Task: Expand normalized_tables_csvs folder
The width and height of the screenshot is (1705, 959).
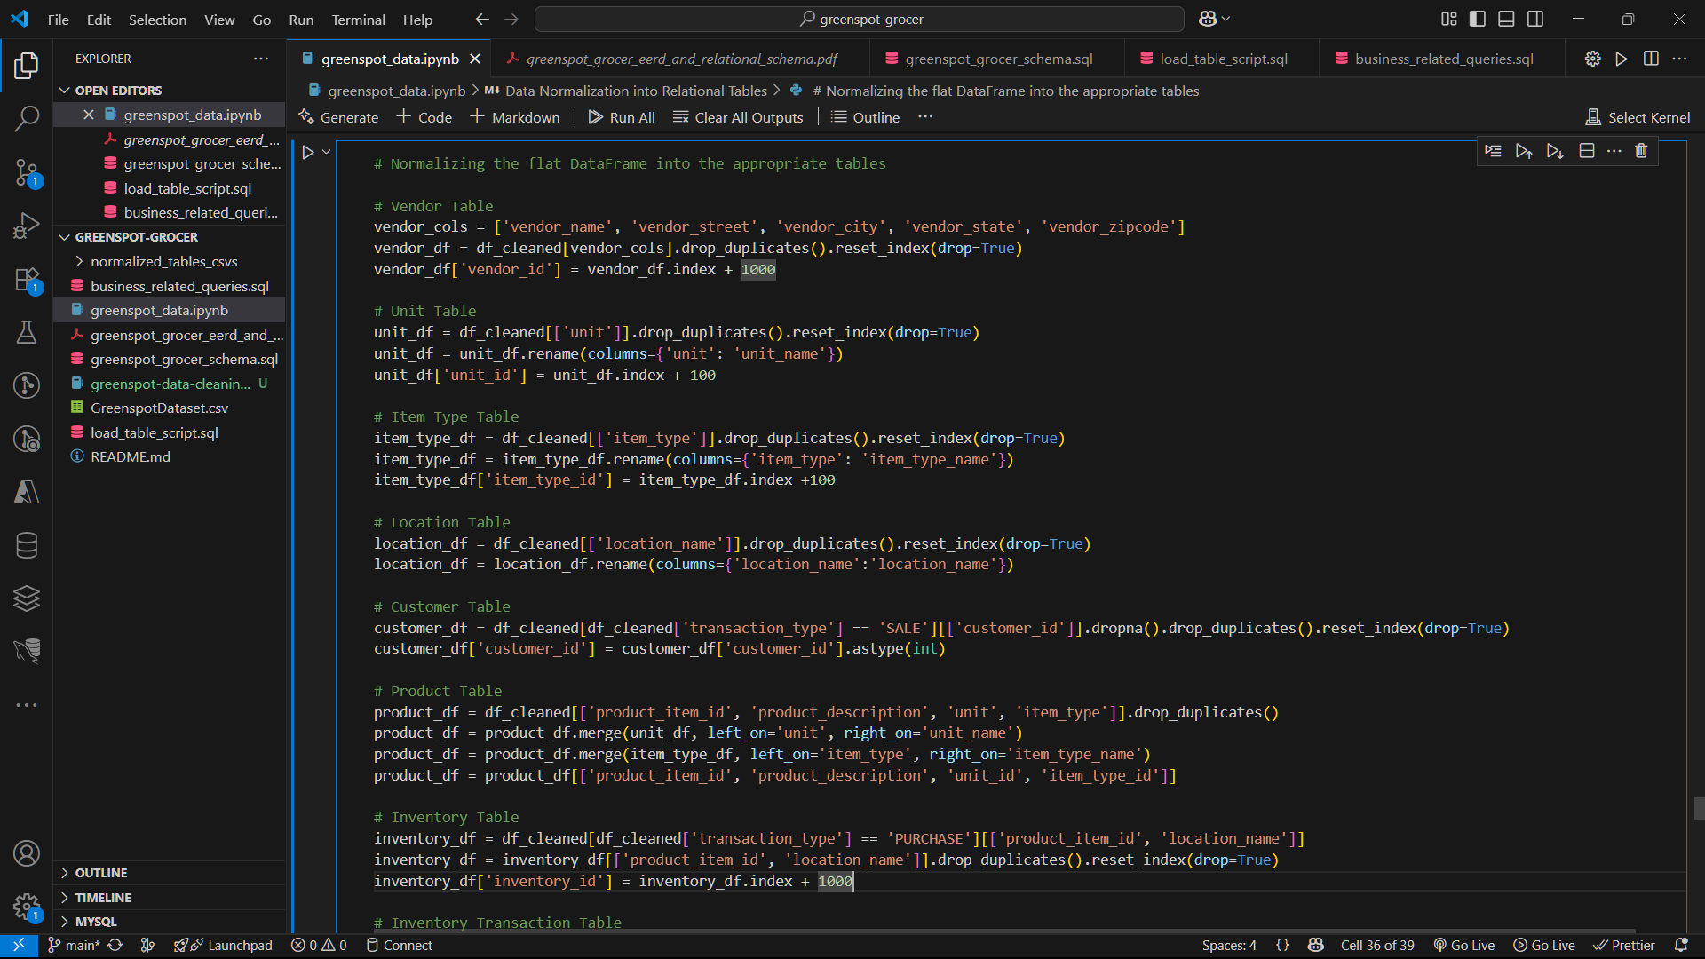Action: [x=163, y=262]
